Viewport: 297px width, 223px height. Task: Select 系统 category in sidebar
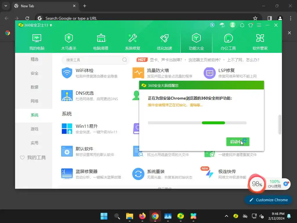[34, 115]
